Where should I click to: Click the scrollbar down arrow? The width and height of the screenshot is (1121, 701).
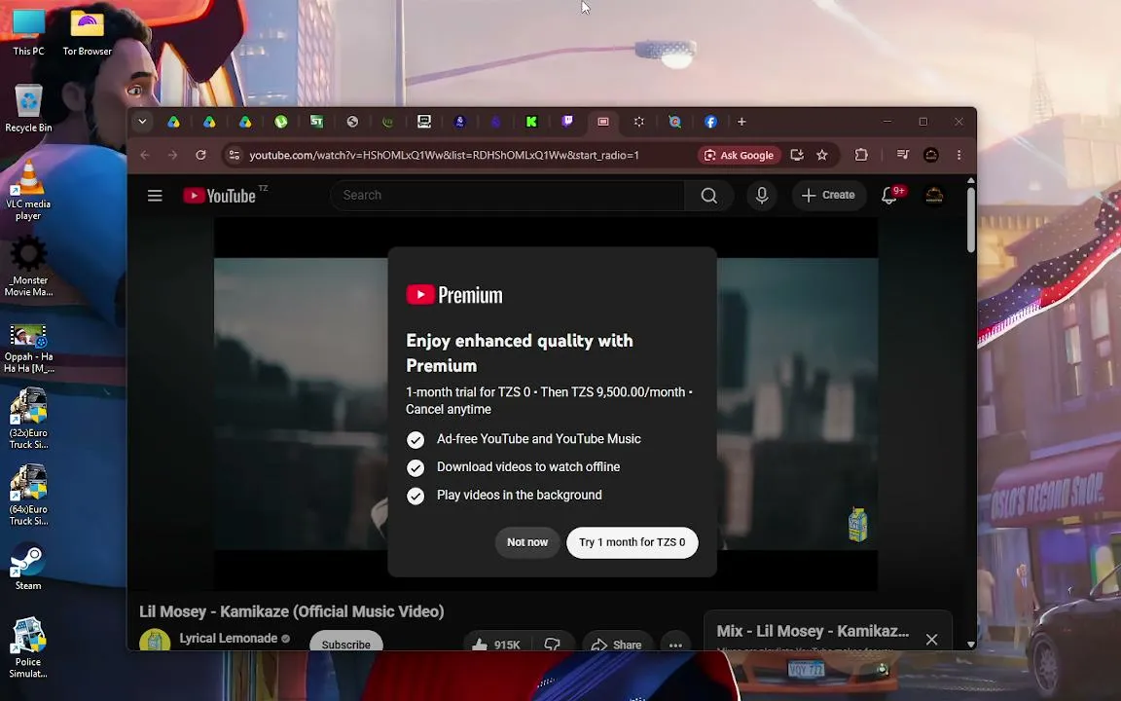coord(971,644)
